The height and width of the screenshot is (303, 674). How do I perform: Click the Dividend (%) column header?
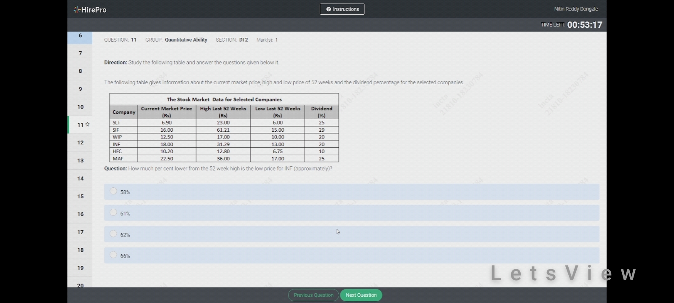pos(322,112)
